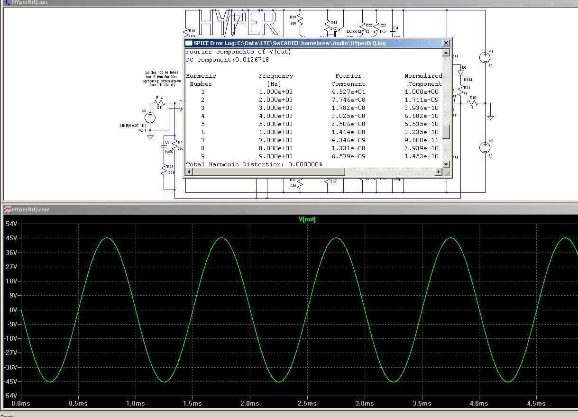Select resistor R14 in the schematic
This screenshot has width=578, height=417.
(x=159, y=103)
